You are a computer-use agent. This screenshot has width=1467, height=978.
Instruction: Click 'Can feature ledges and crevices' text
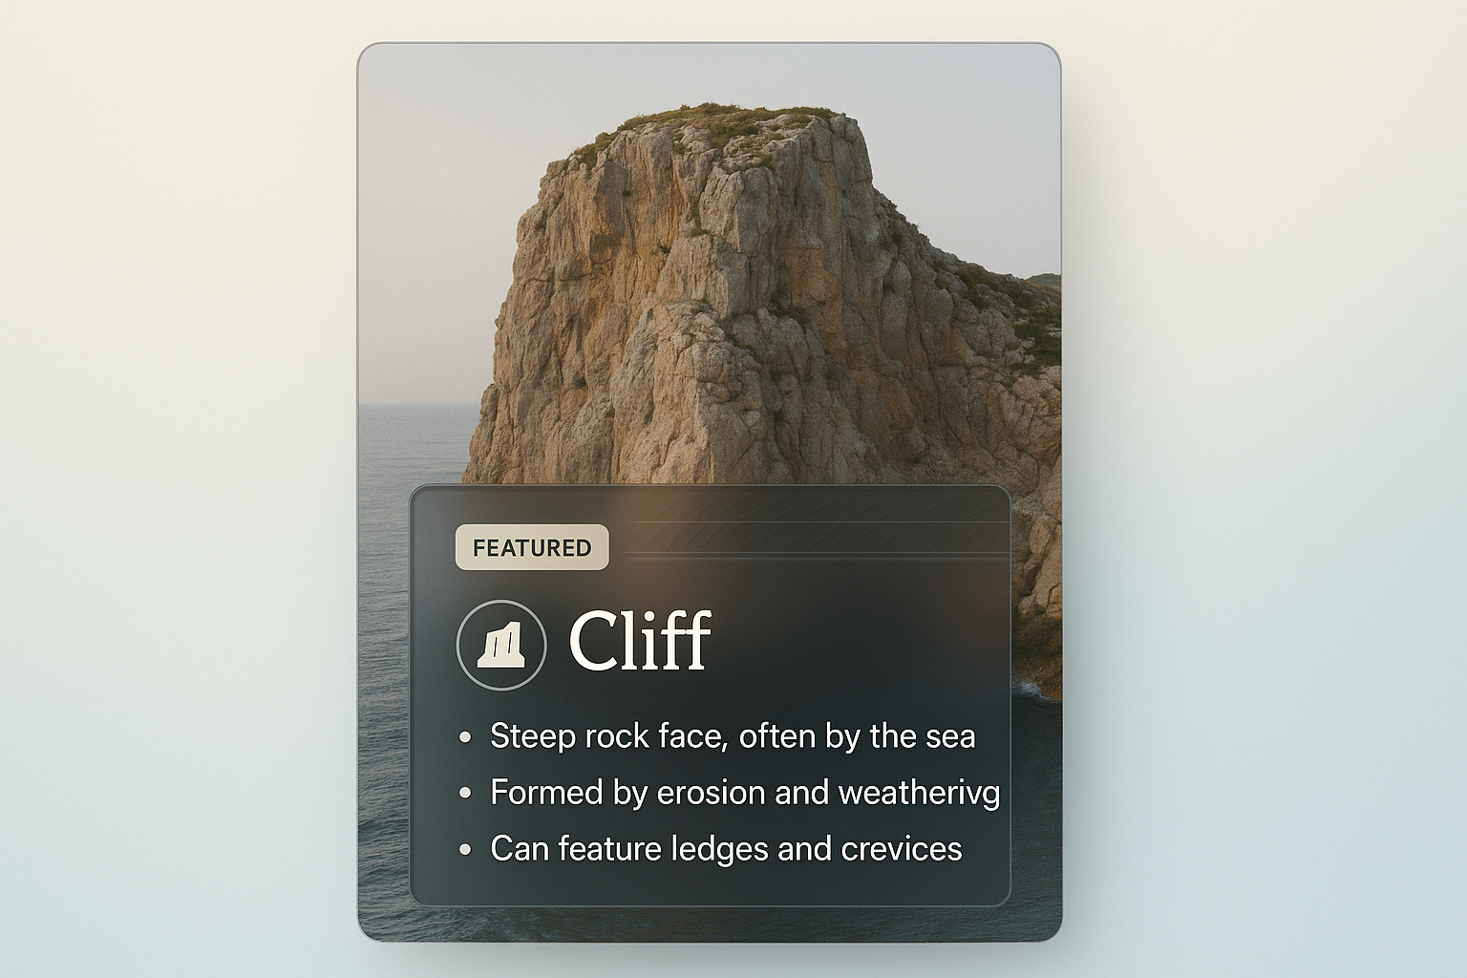point(726,849)
